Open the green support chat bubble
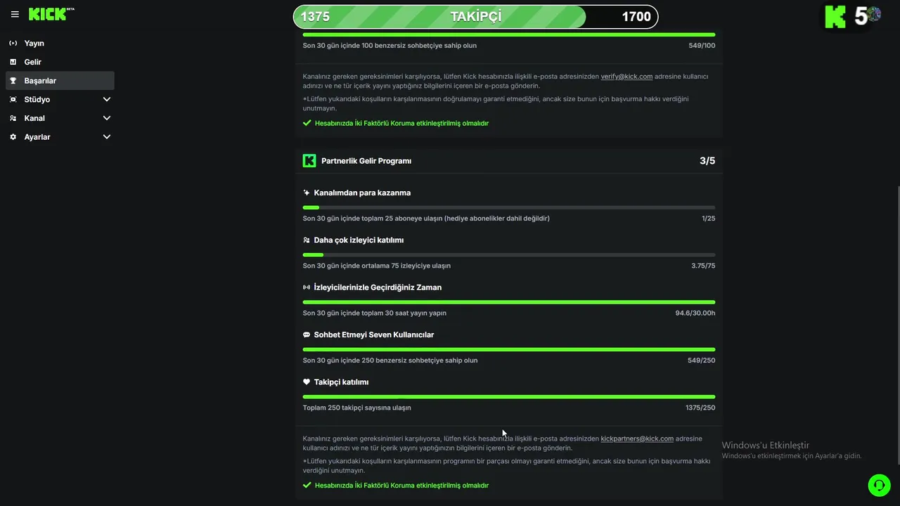This screenshot has height=506, width=900. [879, 485]
